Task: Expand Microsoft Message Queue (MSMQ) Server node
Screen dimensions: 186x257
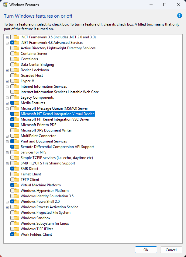Action: click(x=7, y=109)
